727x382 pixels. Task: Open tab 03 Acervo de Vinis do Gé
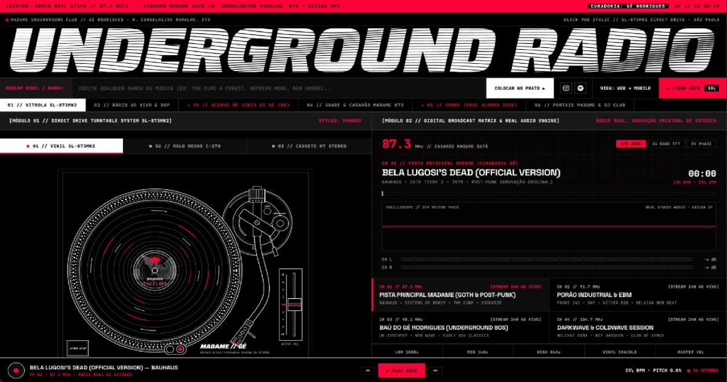[238, 105]
